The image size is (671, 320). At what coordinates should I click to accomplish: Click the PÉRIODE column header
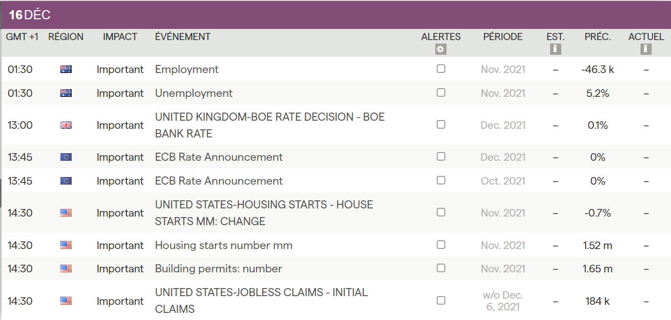[502, 37]
